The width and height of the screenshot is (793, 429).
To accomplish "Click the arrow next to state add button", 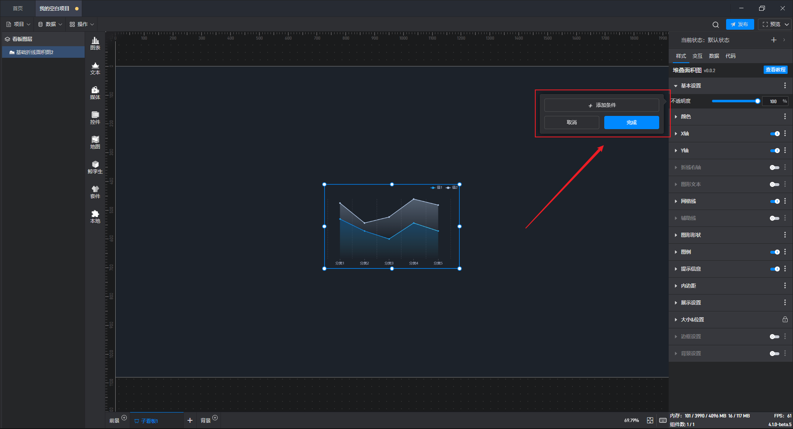I will click(x=784, y=40).
